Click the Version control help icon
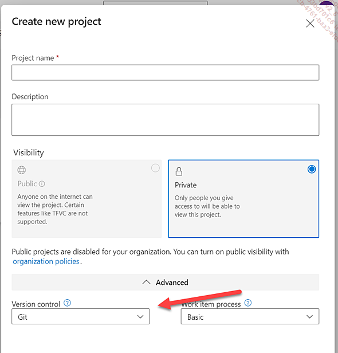Image resolution: width=338 pixels, height=353 pixels. click(67, 303)
